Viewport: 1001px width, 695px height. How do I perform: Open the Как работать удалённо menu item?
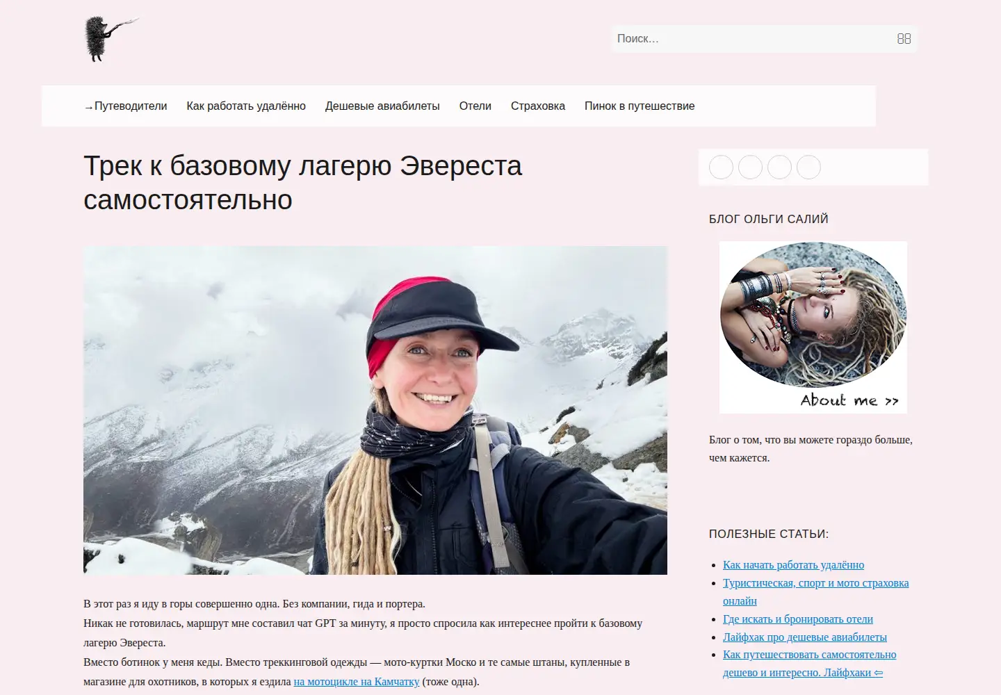tap(246, 106)
